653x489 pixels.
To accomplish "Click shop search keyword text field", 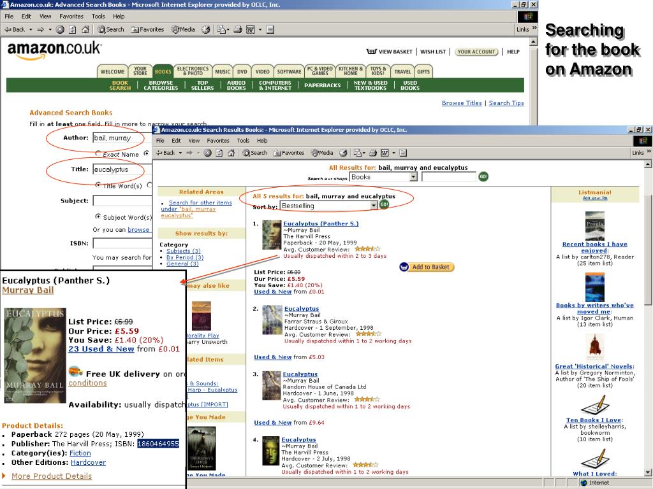I will point(448,177).
